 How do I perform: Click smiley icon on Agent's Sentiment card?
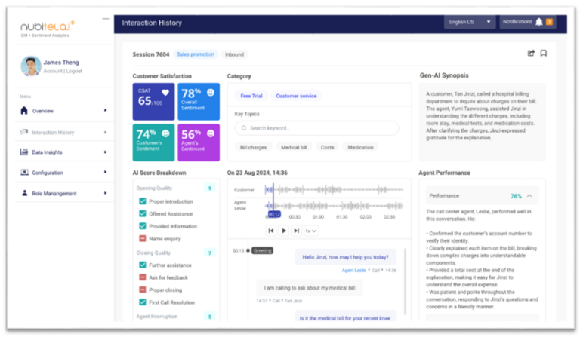211,133
